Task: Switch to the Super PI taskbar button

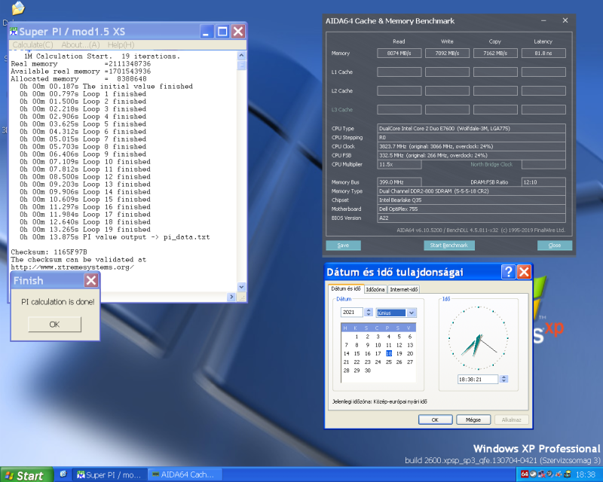Action: coord(109,474)
